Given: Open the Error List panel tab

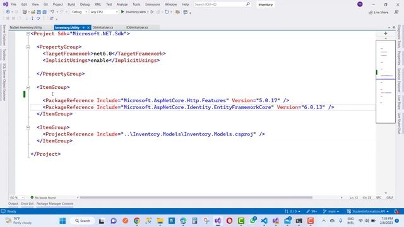Looking at the screenshot, I should [x=27, y=204].
